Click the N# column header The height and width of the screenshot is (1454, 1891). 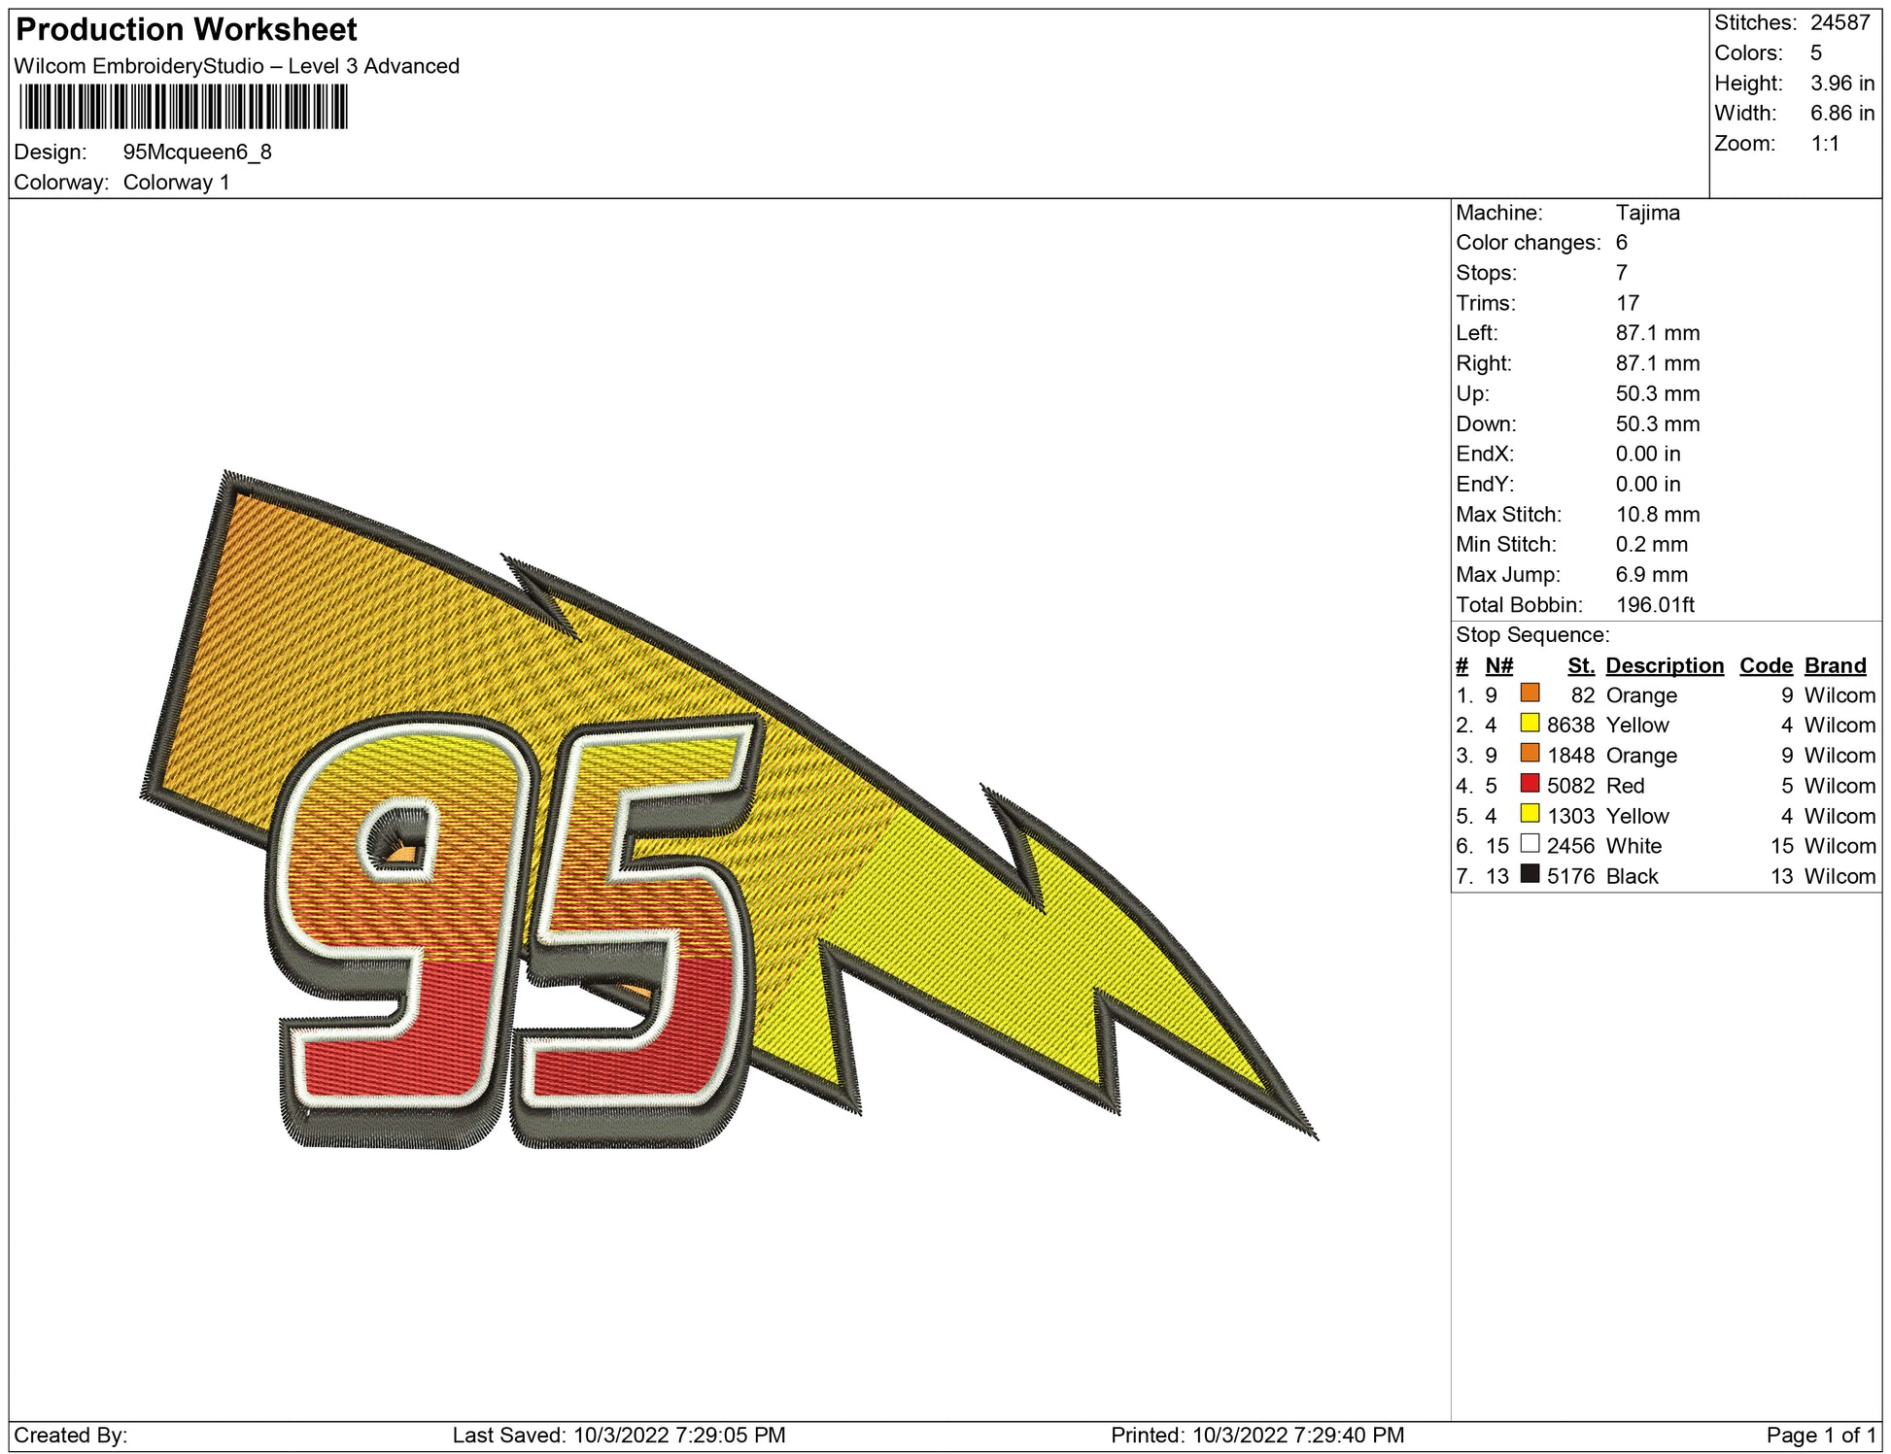1498,665
